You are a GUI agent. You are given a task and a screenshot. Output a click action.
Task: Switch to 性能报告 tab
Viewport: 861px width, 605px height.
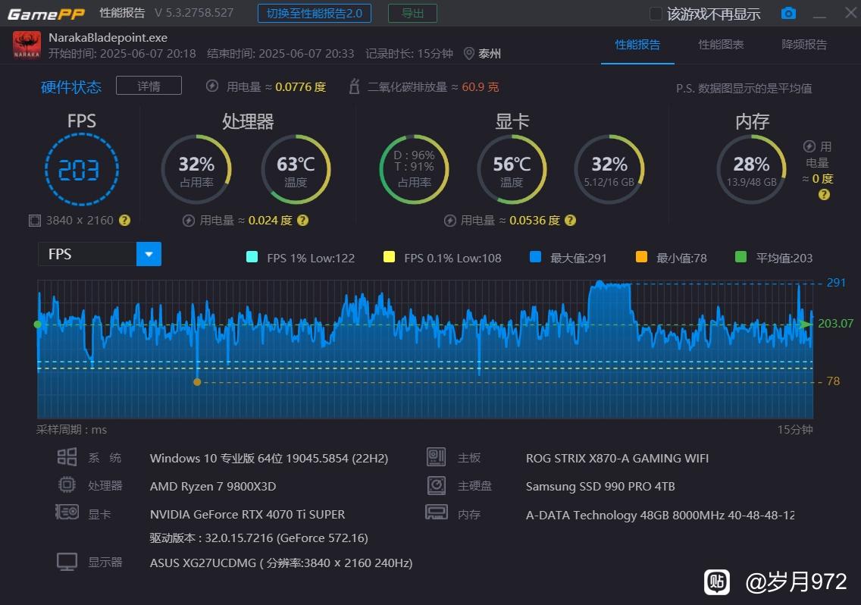[x=637, y=45]
